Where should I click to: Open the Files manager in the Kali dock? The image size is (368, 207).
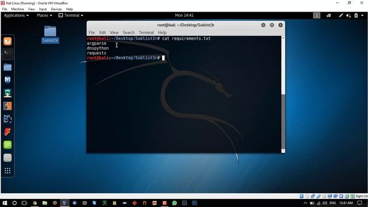pos(7,67)
